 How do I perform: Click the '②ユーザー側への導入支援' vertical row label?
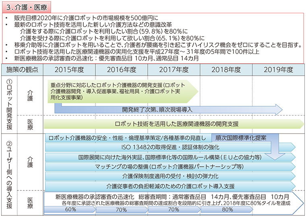pos(9,175)
